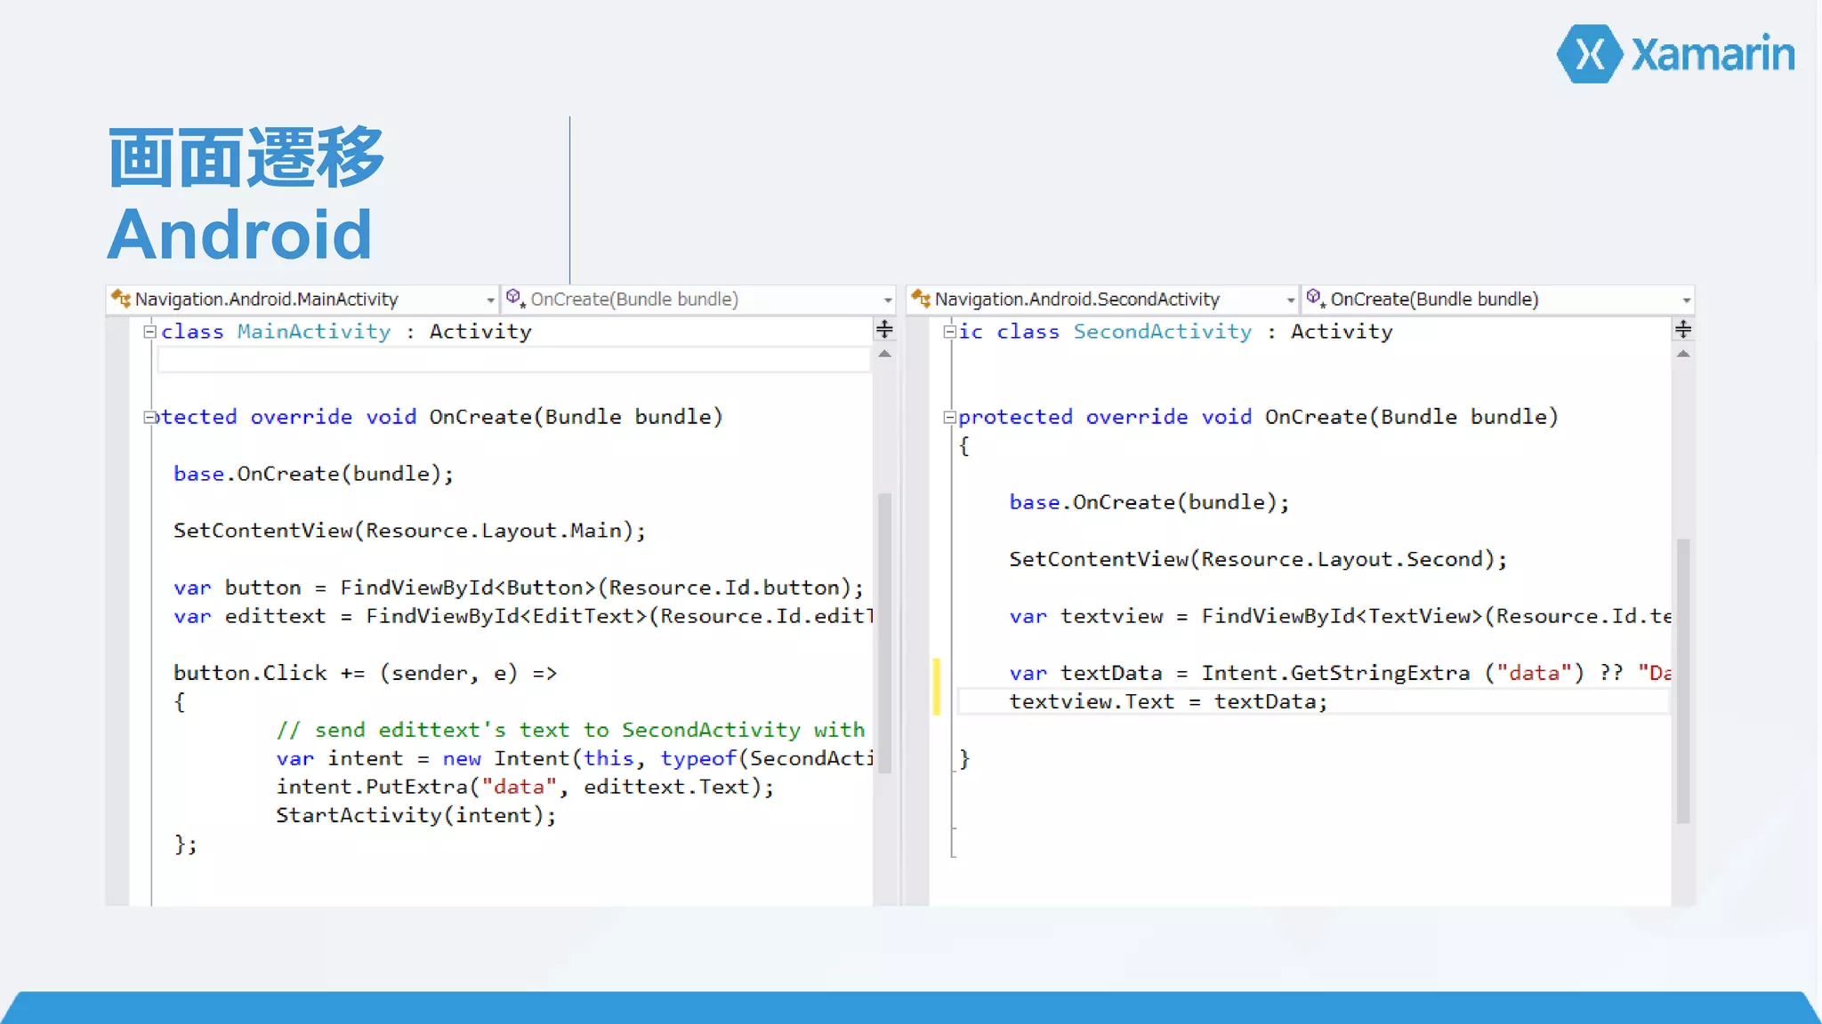Collapse left OnCreate method outline
The image size is (1822, 1024).
150,417
